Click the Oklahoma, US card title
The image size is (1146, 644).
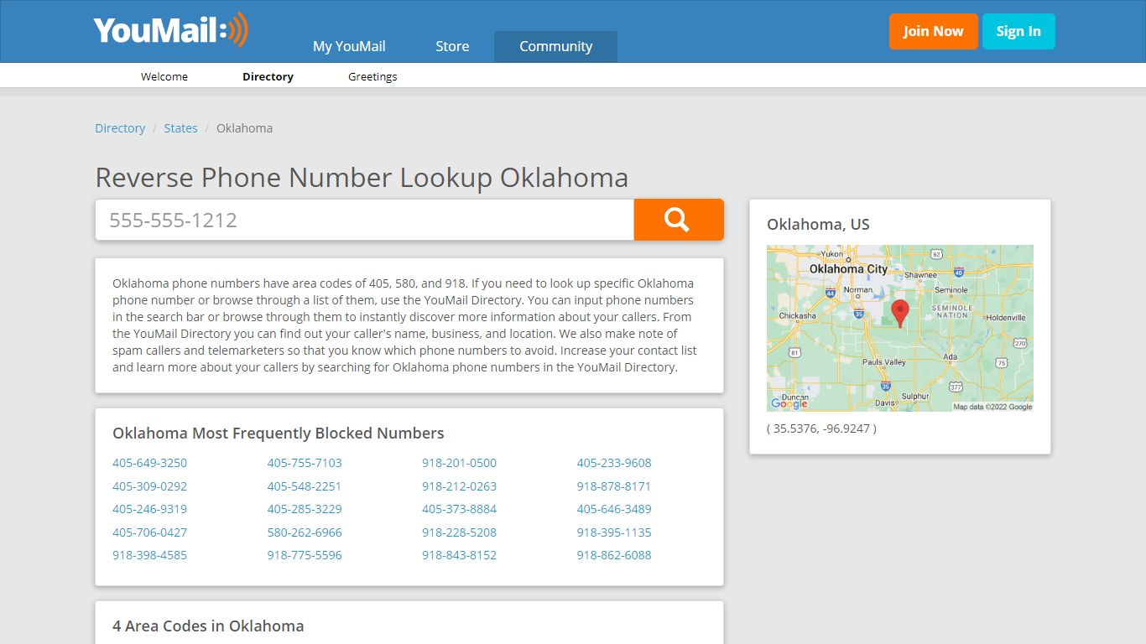pyautogui.click(x=818, y=225)
